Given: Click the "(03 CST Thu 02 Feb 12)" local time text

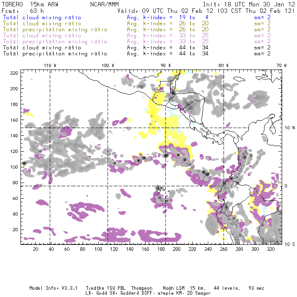Looking at the screenshot, I should (x=256, y=11).
